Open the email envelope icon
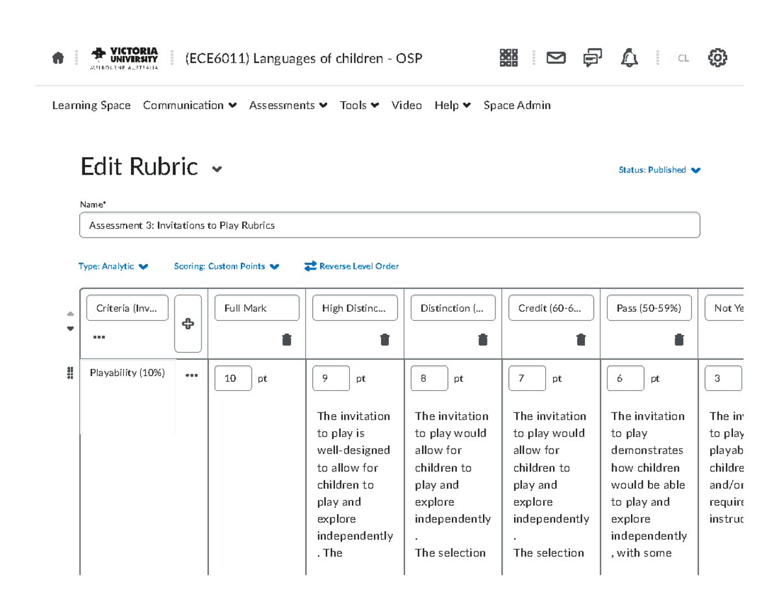 point(555,57)
